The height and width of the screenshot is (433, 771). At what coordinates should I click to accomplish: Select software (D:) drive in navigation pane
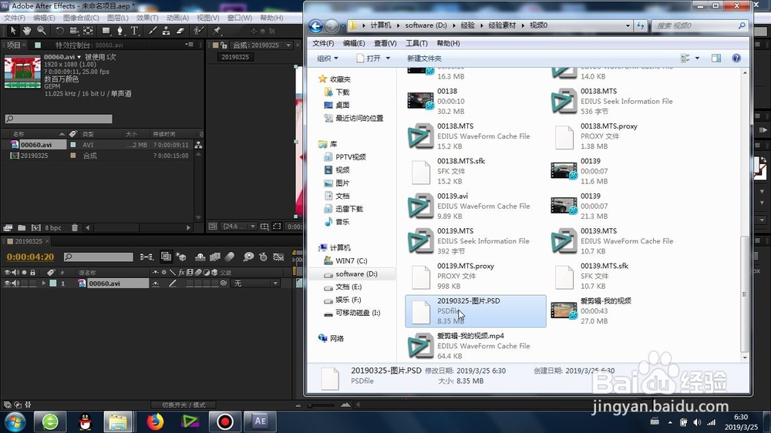tap(356, 274)
